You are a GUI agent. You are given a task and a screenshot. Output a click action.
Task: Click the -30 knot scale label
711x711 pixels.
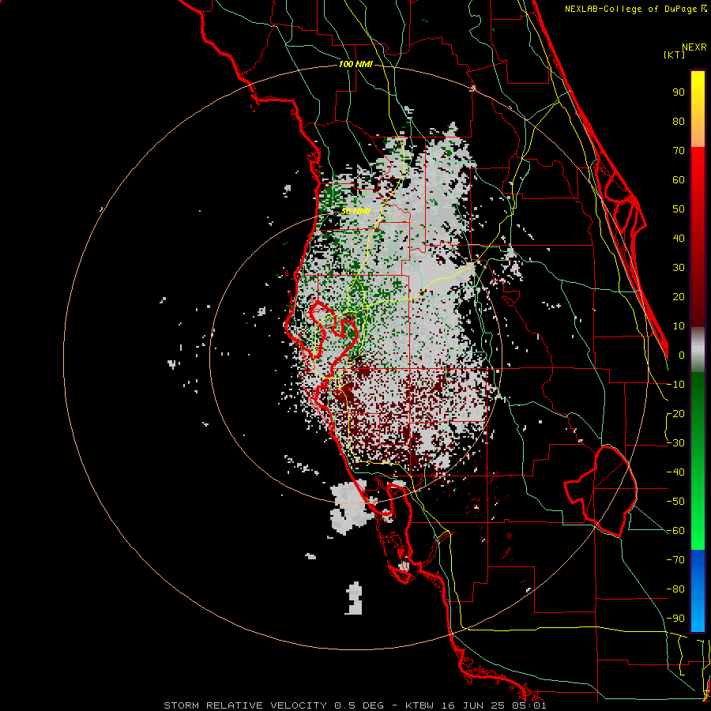click(x=675, y=443)
